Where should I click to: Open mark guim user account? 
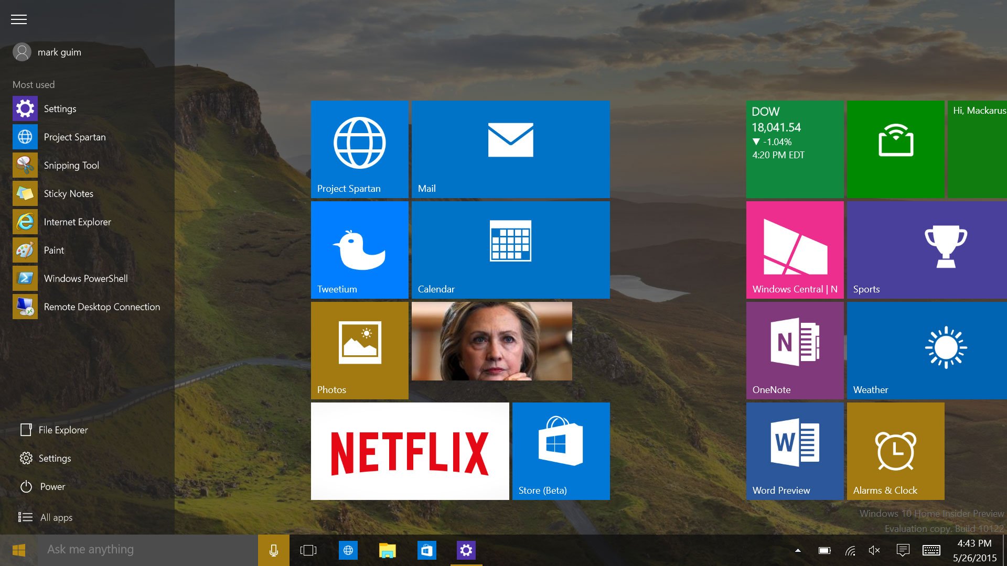(x=47, y=52)
